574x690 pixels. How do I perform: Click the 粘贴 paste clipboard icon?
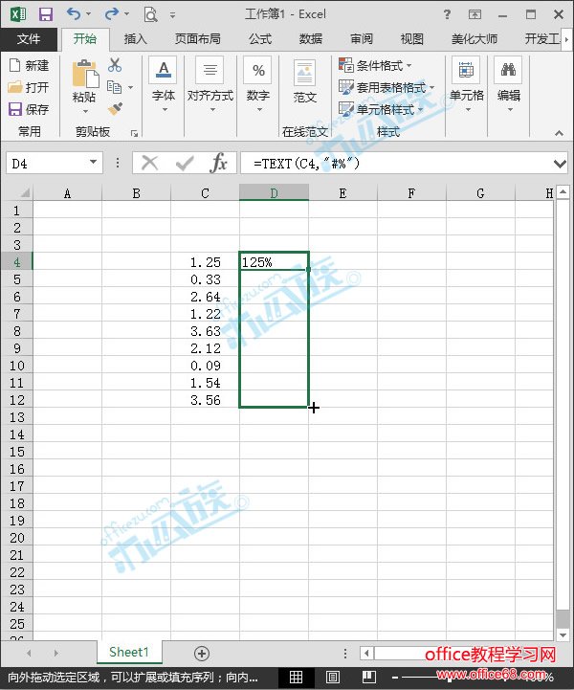85,73
